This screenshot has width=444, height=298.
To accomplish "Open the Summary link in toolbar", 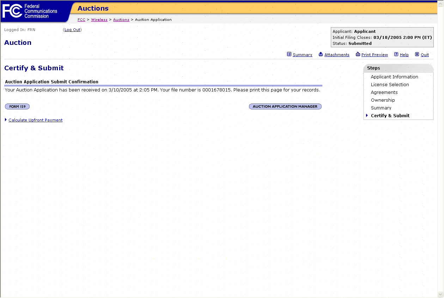I will click(303, 55).
